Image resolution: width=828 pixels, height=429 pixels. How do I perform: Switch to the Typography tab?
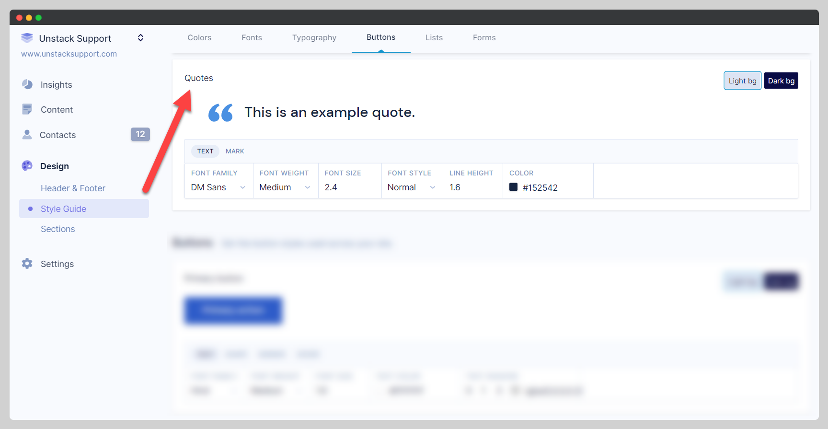[x=314, y=38]
